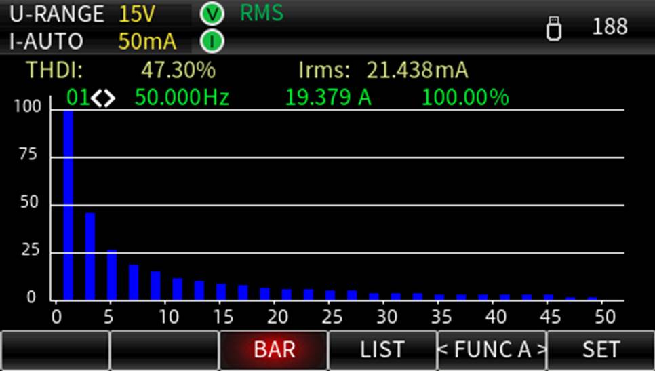
Task: Toggle the harmonic order selector arrows
Action: [104, 98]
